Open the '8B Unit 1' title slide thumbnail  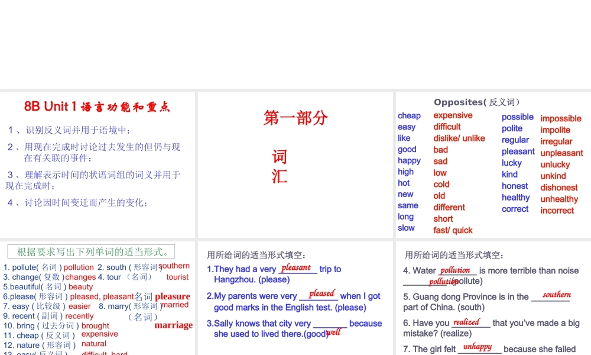[x=98, y=164]
